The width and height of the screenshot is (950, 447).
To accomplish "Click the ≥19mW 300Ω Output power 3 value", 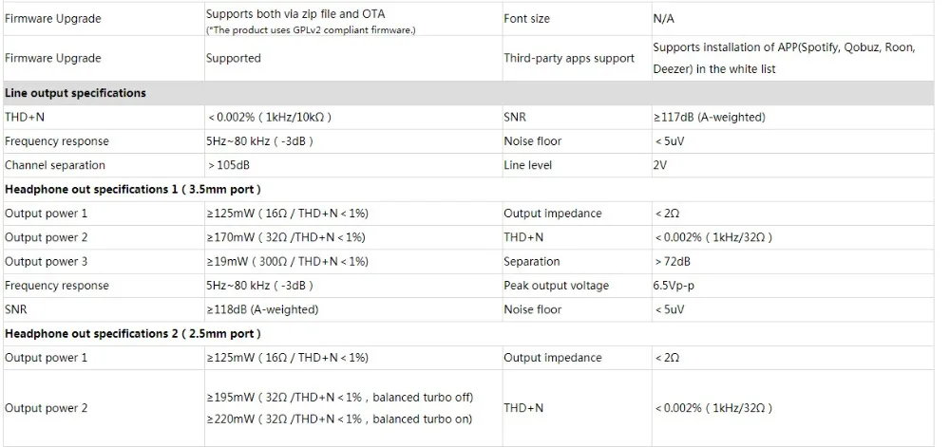I will [x=287, y=262].
